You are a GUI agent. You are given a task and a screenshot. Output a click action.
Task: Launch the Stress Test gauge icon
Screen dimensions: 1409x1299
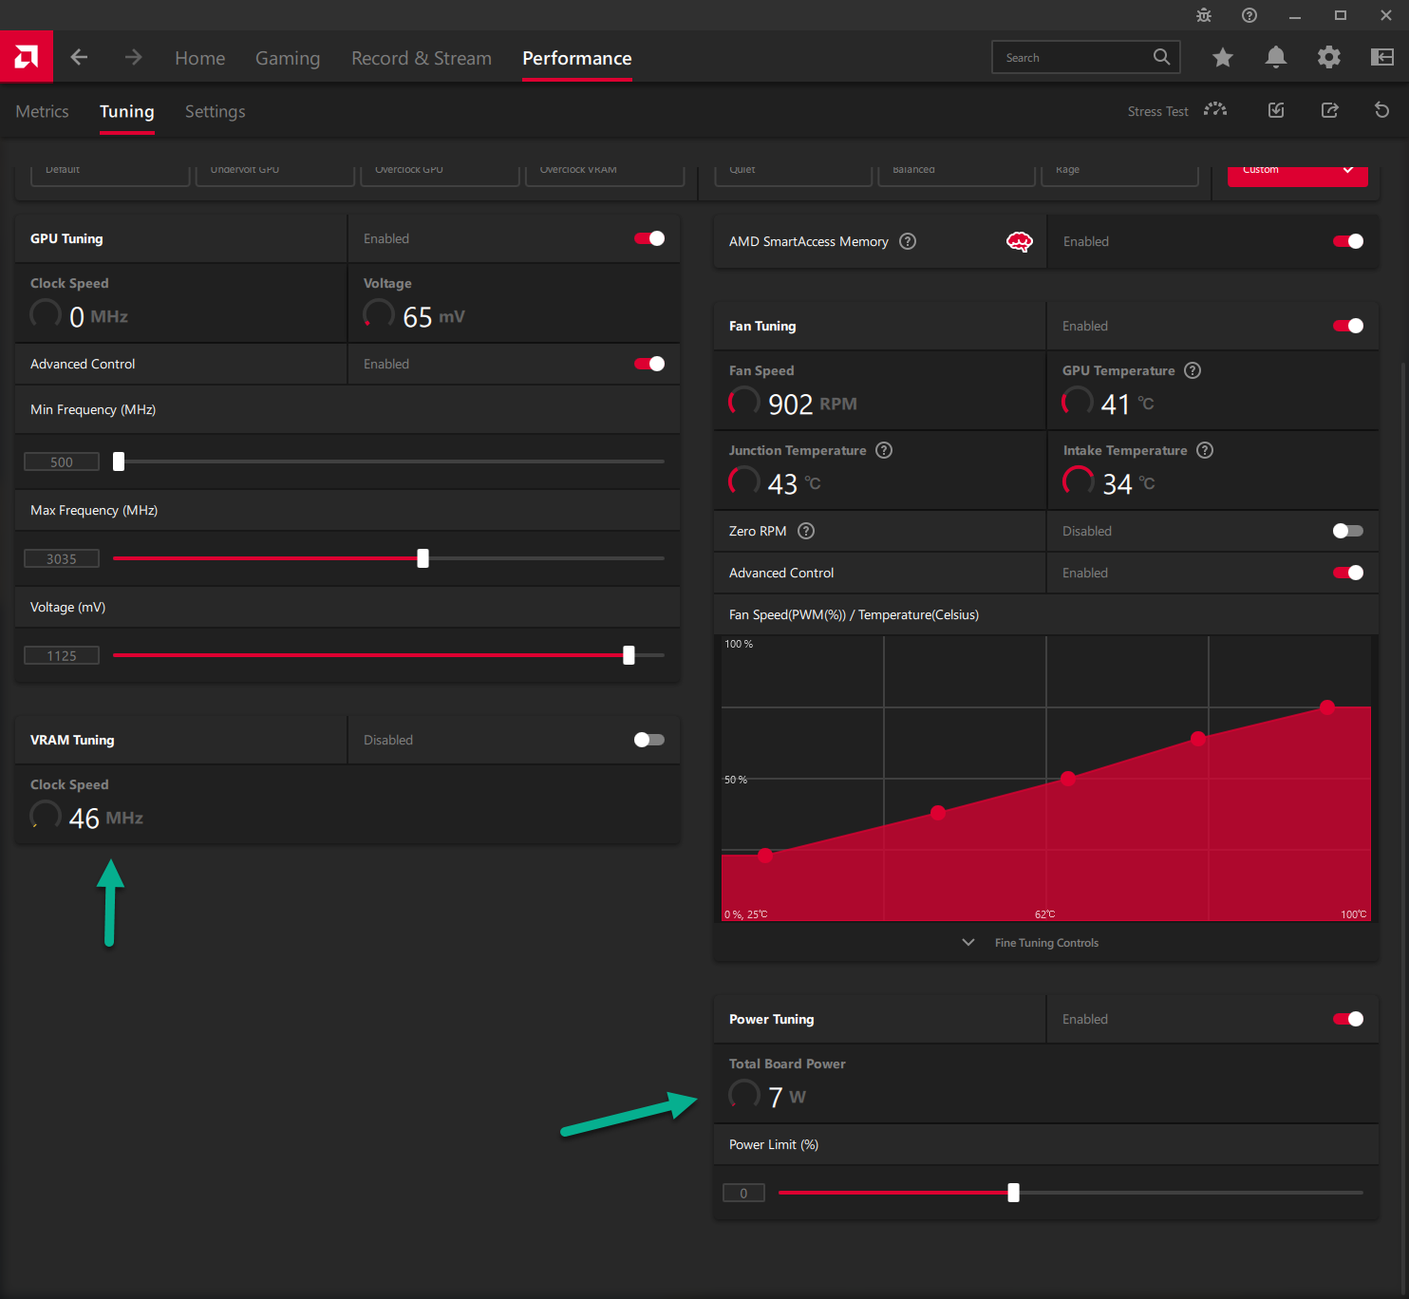(1215, 110)
